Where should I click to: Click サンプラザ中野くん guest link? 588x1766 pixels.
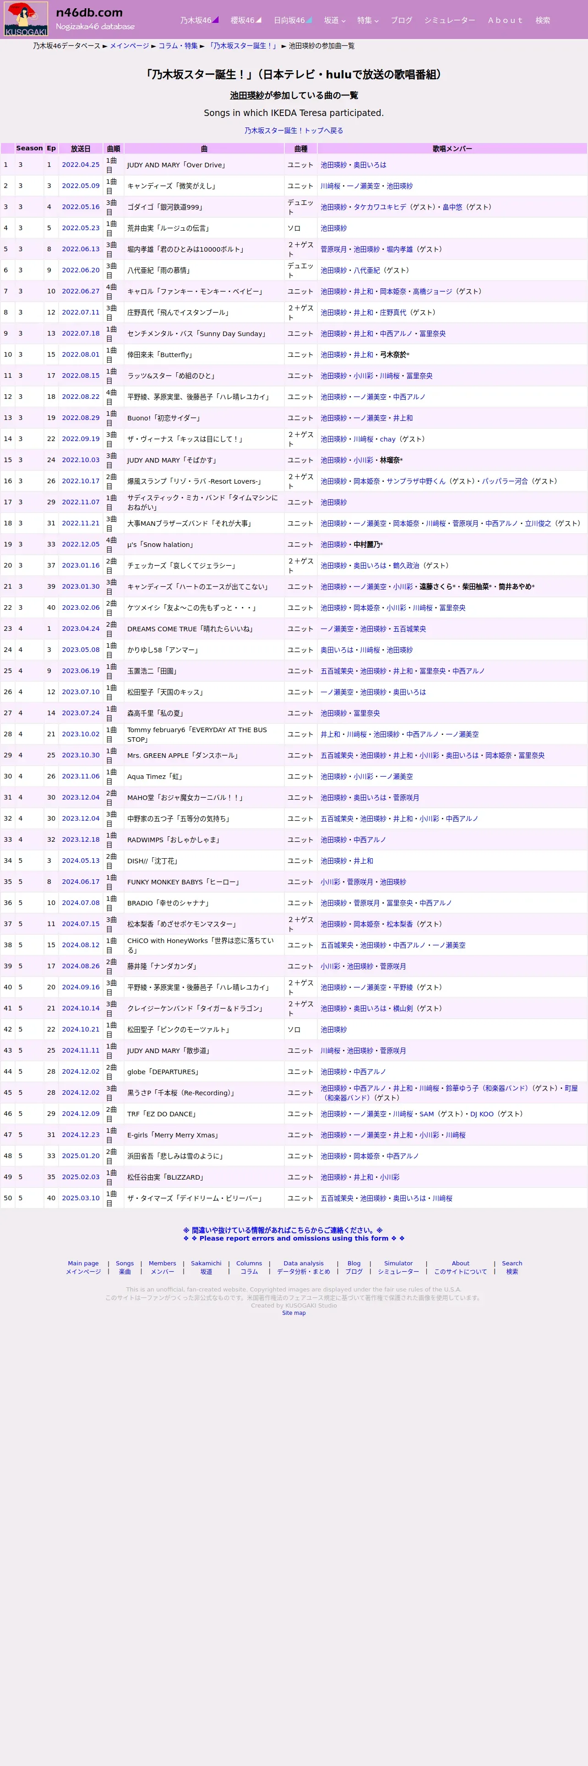(x=415, y=481)
